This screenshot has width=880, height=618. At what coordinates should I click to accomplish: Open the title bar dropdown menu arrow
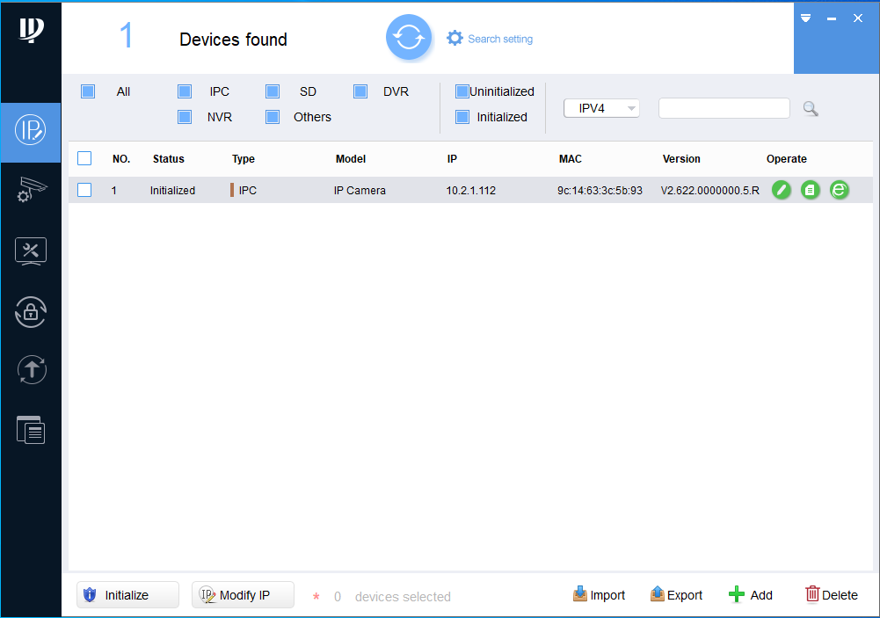pos(805,18)
